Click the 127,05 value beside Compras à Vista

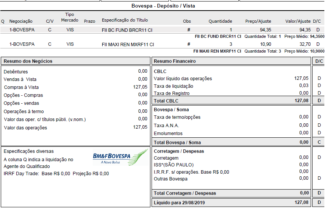click(x=140, y=87)
